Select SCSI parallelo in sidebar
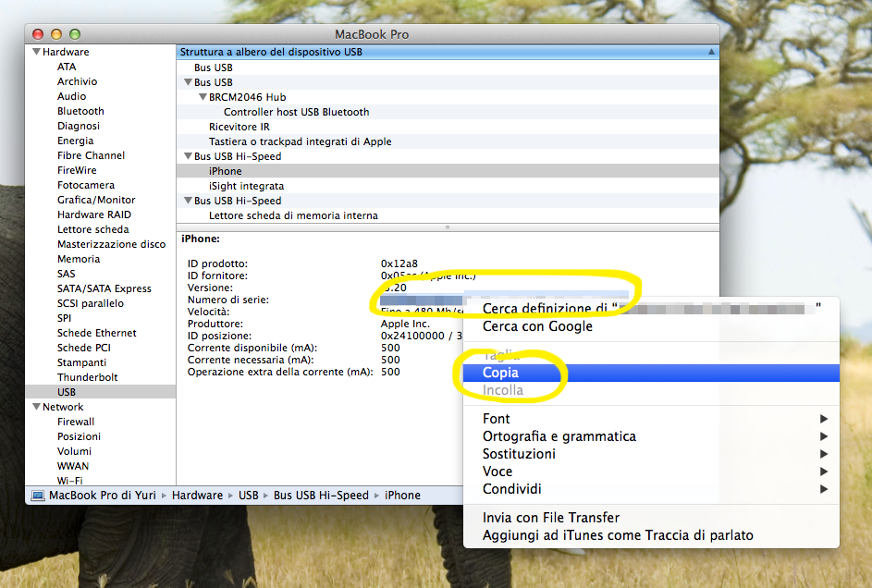 [x=90, y=303]
